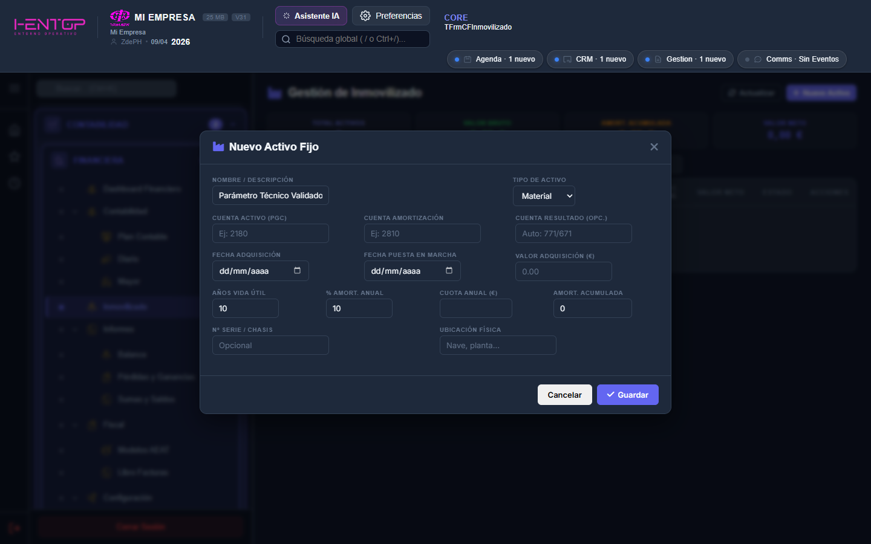Viewport: 871px width, 544px height.
Task: Click the bar chart icon beside Nuevo Activo Fijo
Action: click(x=218, y=146)
